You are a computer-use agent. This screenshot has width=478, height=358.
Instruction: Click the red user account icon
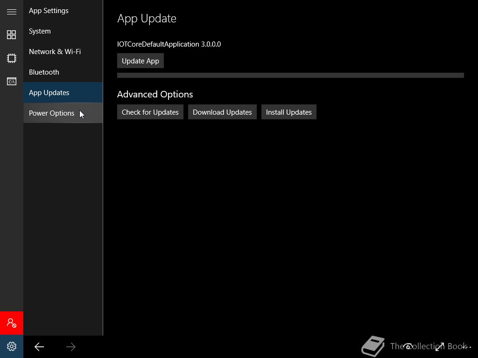tap(12, 323)
